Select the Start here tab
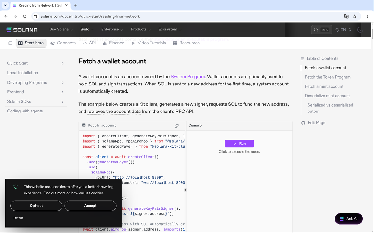The width and height of the screenshot is (374, 233). tap(31, 43)
